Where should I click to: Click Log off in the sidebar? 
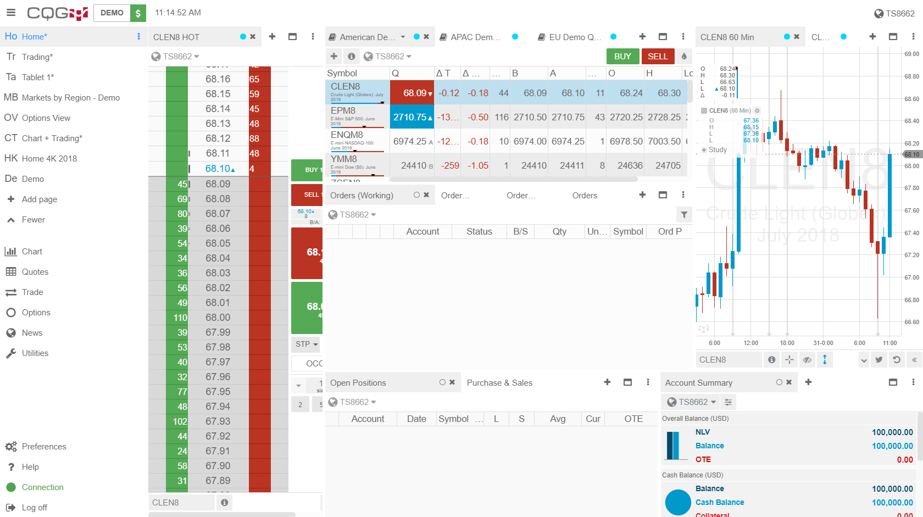coord(34,508)
